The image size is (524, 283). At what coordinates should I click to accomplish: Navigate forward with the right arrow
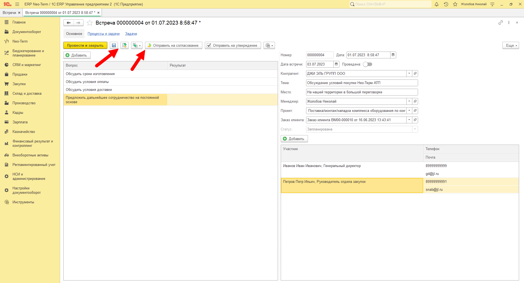pos(78,23)
